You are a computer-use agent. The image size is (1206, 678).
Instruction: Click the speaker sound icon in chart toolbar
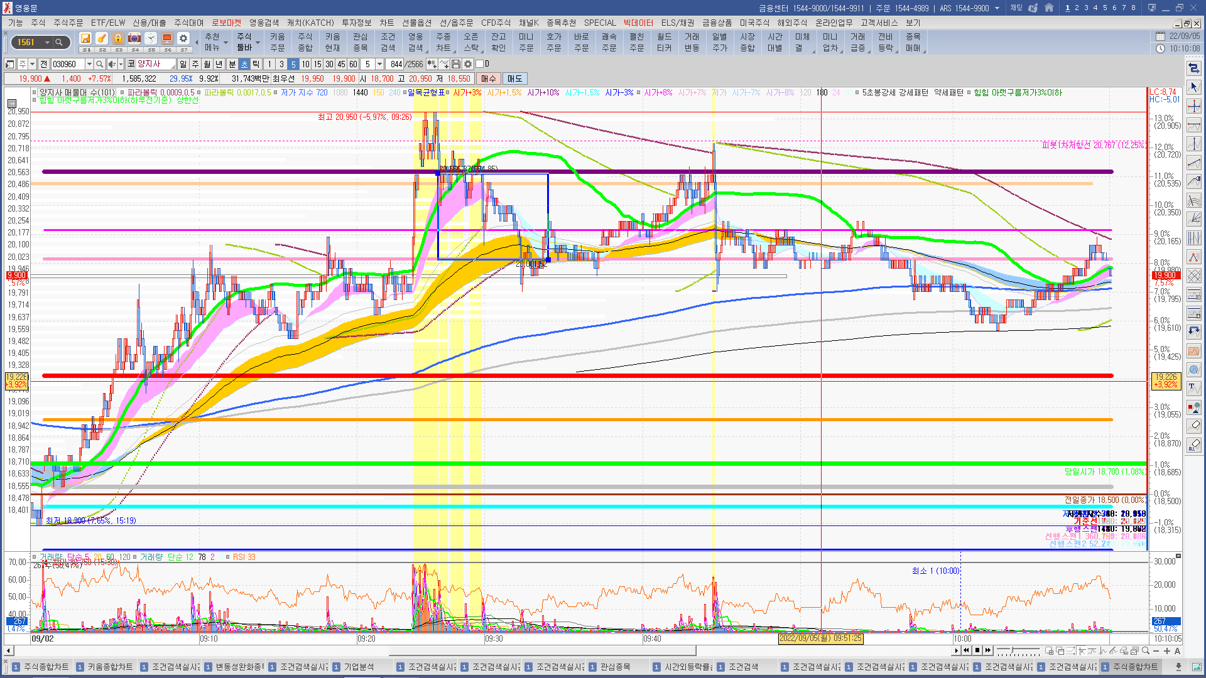[111, 64]
